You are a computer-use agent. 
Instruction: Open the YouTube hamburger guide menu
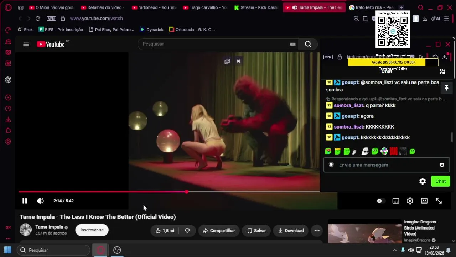pos(26,44)
